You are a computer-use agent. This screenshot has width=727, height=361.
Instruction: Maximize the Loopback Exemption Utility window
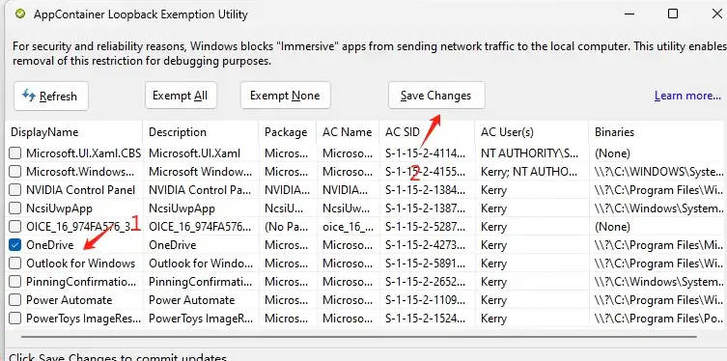click(x=673, y=14)
